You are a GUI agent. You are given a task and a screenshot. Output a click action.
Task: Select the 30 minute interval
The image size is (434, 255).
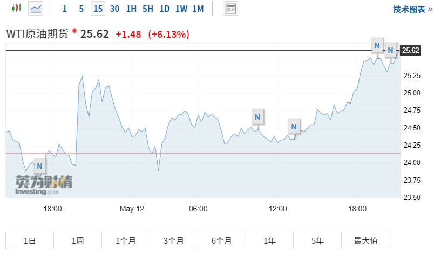114,9
